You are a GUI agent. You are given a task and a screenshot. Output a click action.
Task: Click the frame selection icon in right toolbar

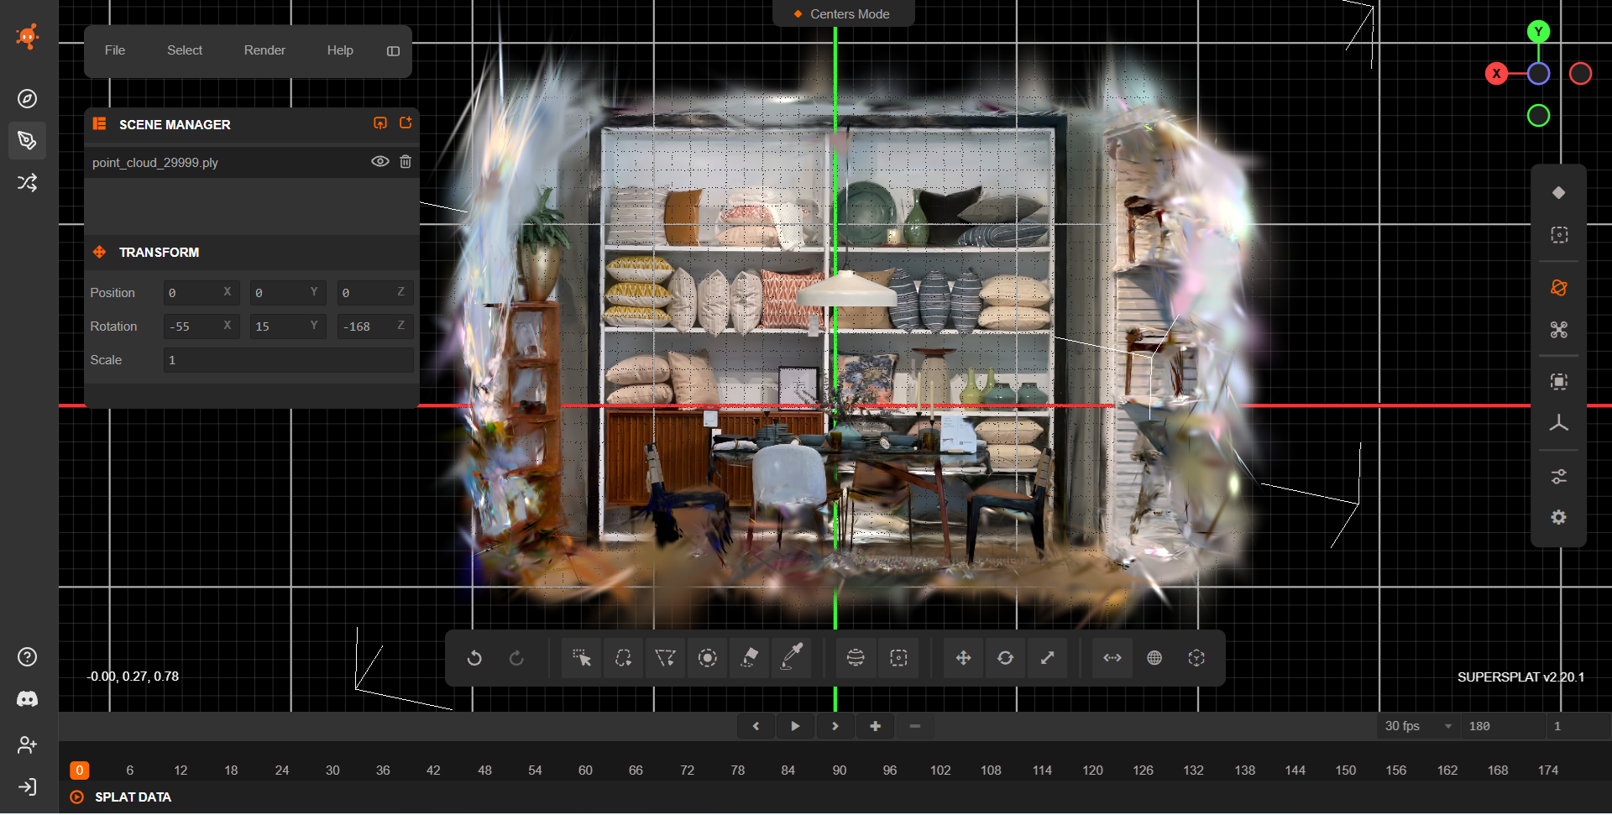pyautogui.click(x=1559, y=382)
